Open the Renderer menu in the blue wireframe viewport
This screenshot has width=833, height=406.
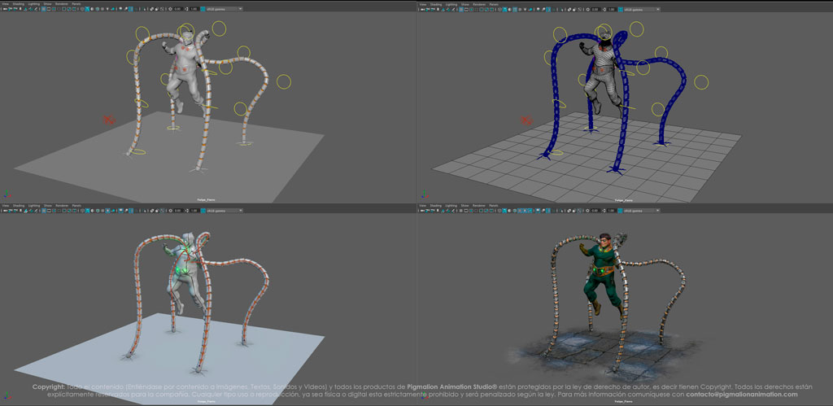click(x=479, y=4)
